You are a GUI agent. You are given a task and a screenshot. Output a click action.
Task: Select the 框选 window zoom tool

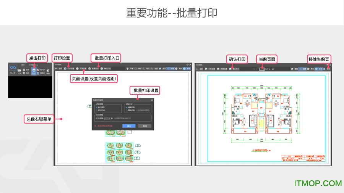(x=146, y=69)
